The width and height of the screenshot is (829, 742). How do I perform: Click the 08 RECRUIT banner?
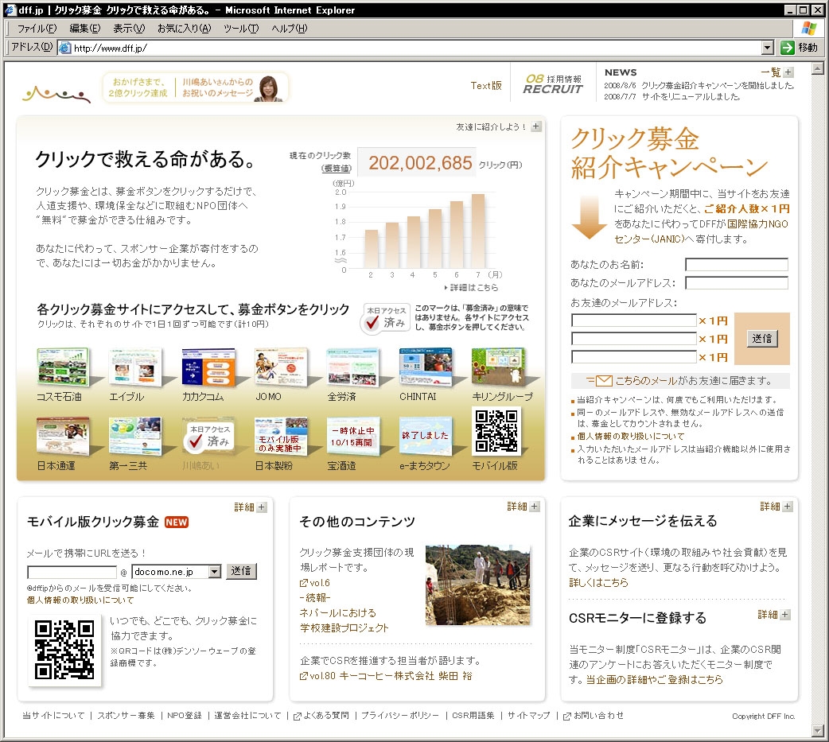point(553,84)
